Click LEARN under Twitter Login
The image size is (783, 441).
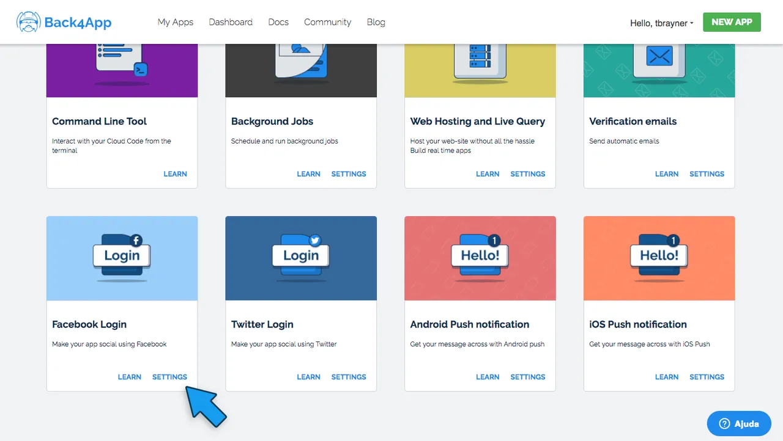pos(308,377)
